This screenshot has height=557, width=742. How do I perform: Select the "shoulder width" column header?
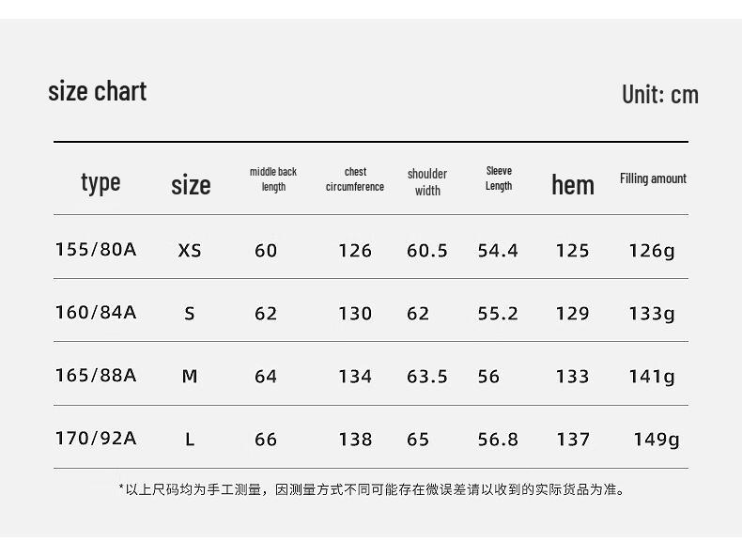tap(427, 182)
